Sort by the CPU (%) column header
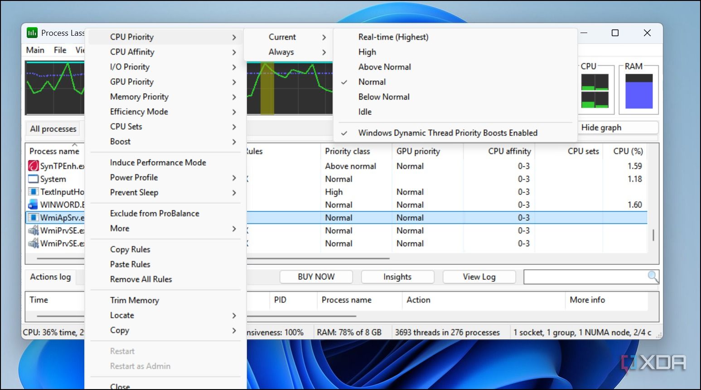The height and width of the screenshot is (390, 701). point(625,151)
